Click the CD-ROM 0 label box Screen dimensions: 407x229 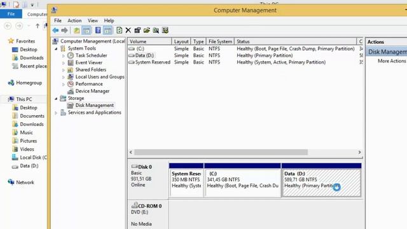[148, 215]
